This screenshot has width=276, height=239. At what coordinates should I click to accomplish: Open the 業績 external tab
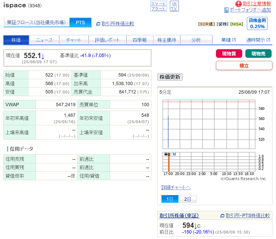pos(228,40)
